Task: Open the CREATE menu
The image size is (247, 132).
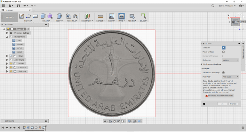Action: point(46,21)
